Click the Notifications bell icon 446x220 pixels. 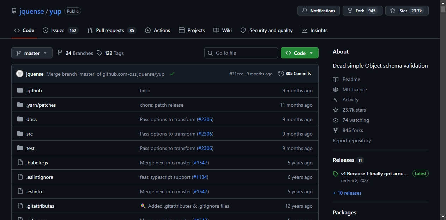coord(305,11)
